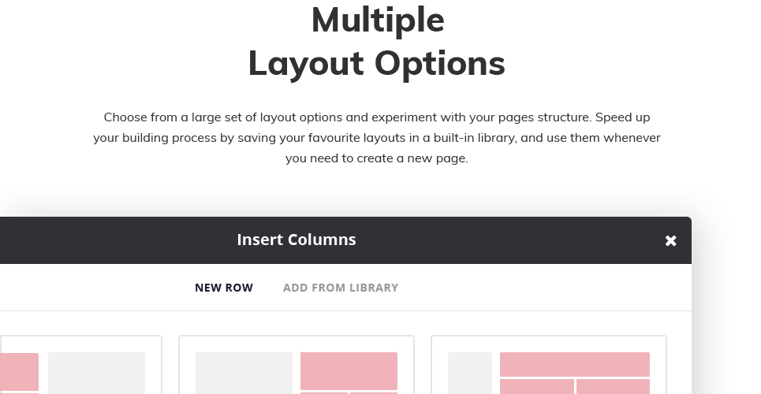Switch to ADD FROM LIBRARY tab

(x=340, y=288)
